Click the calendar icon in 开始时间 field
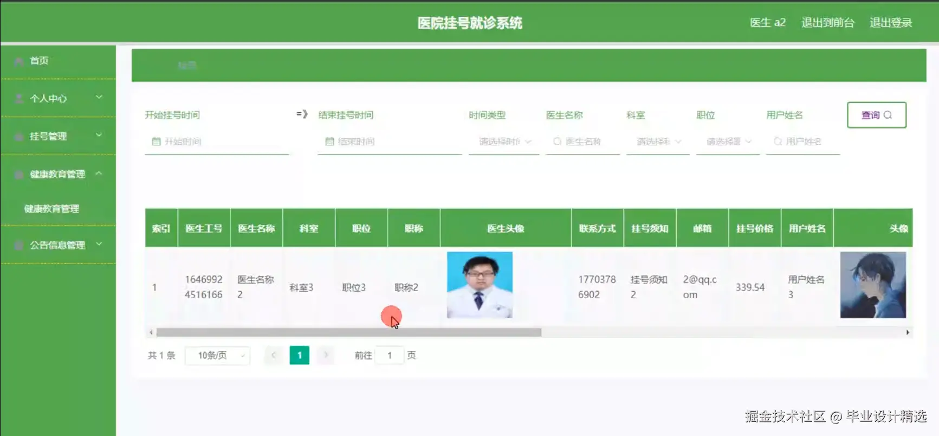Screen dimensions: 939x436 [x=156, y=142]
